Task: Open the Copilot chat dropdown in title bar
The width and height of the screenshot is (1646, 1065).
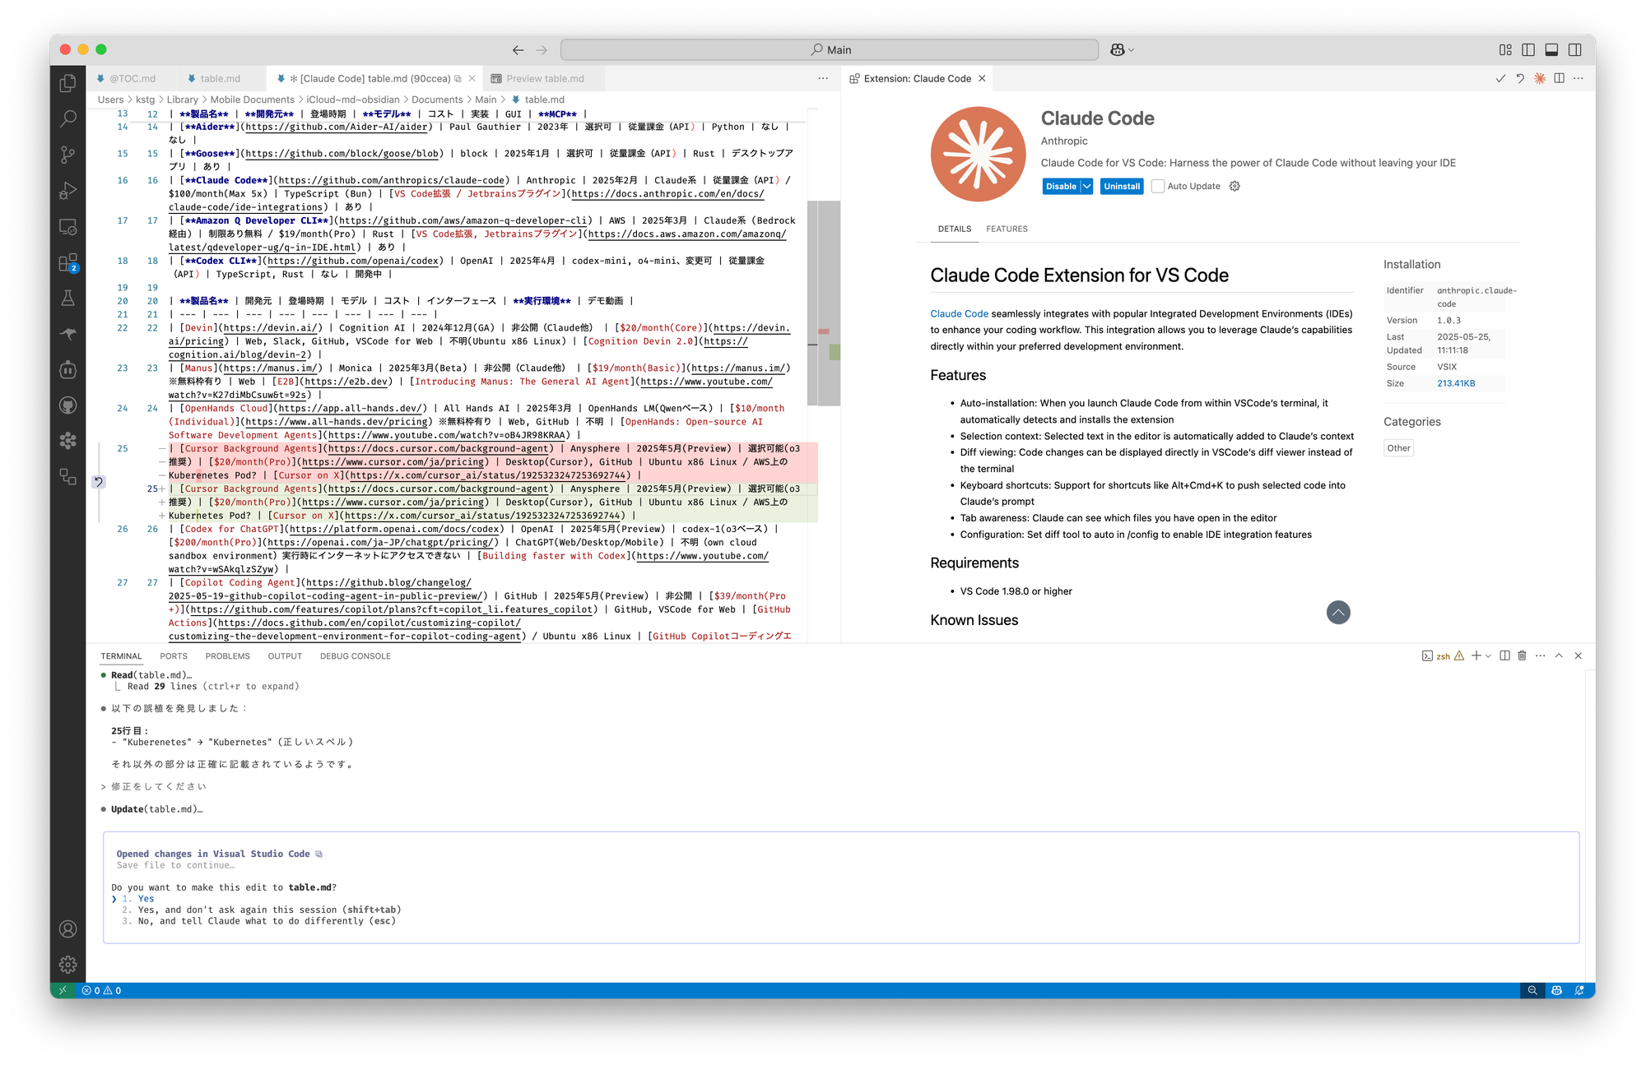Action: pyautogui.click(x=1132, y=50)
